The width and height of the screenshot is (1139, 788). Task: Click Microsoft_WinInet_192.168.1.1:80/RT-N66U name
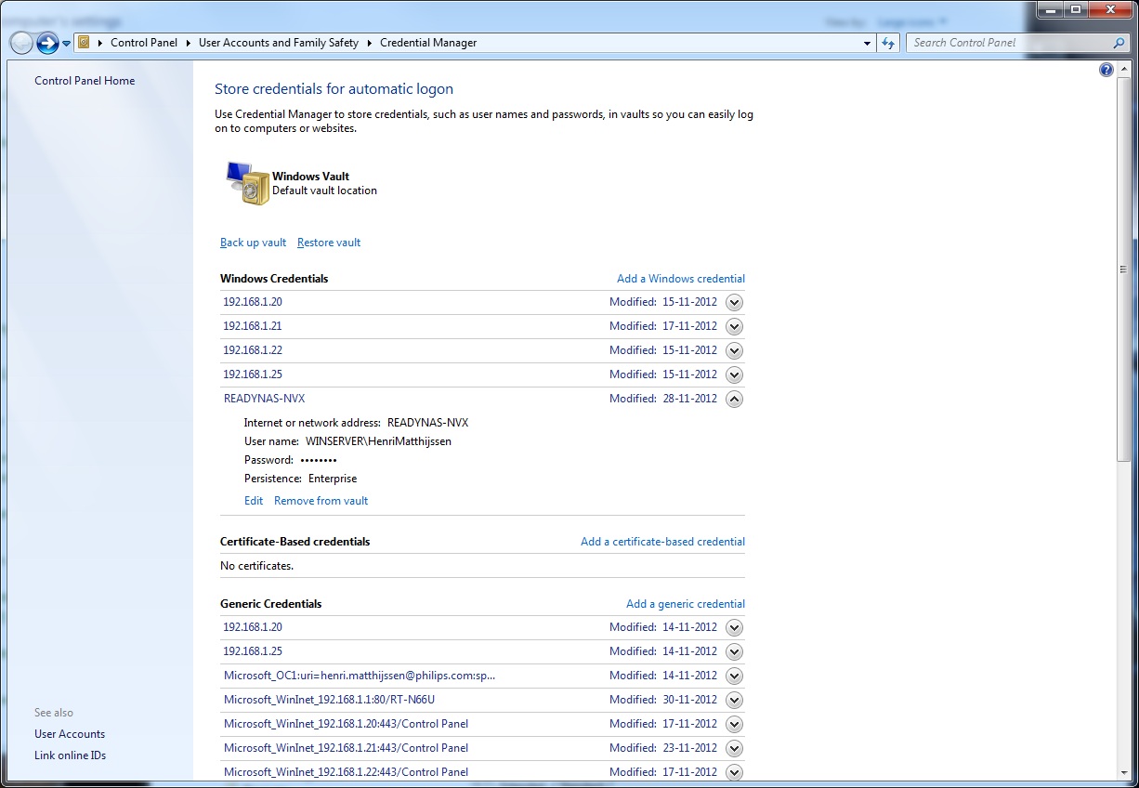click(329, 700)
